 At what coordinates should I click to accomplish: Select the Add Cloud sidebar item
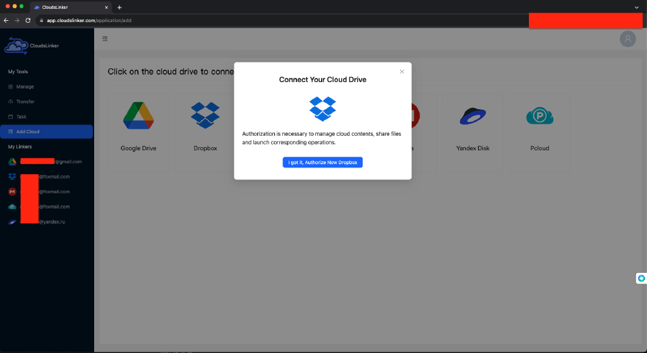coord(46,131)
